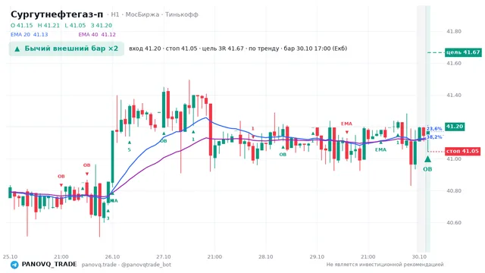Image resolution: width=485 pixels, height=273 pixels.
Task: Click the EMA 20 41.13 legend
Action: (30, 35)
